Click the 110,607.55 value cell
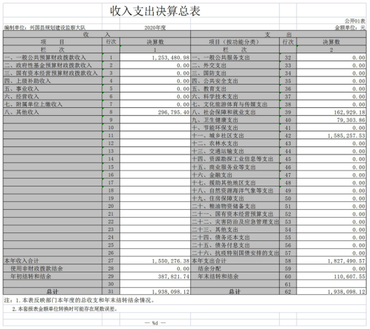Screen dimensions: 370x329 331,276
